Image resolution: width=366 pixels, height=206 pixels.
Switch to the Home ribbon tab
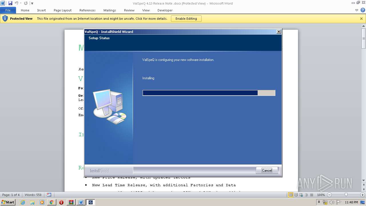25,10
